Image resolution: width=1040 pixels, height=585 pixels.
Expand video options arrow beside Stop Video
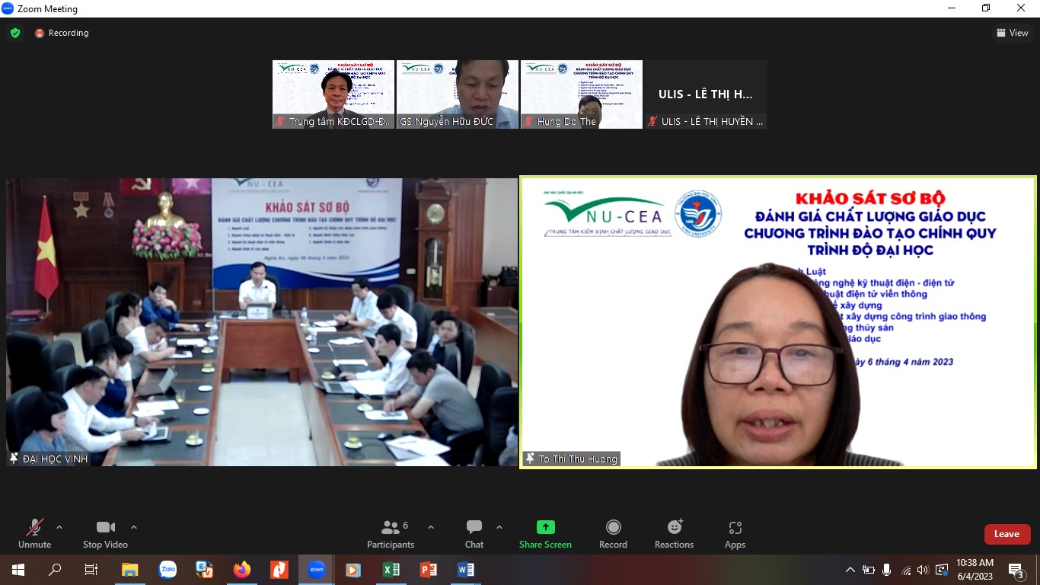[x=134, y=527]
